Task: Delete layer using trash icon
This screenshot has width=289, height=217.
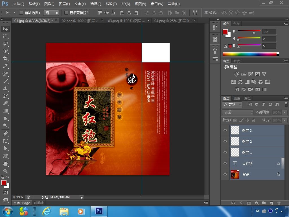Action: pos(279,203)
